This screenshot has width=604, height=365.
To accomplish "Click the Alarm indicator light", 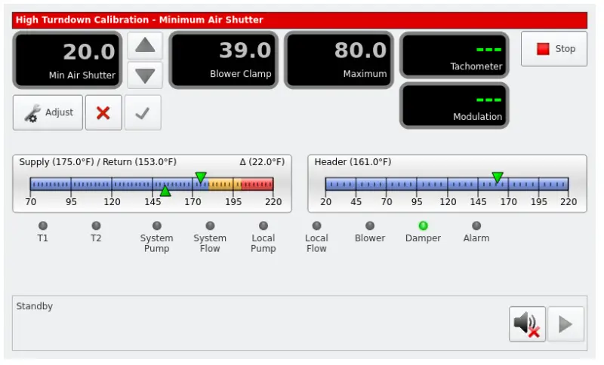I will (x=476, y=225).
